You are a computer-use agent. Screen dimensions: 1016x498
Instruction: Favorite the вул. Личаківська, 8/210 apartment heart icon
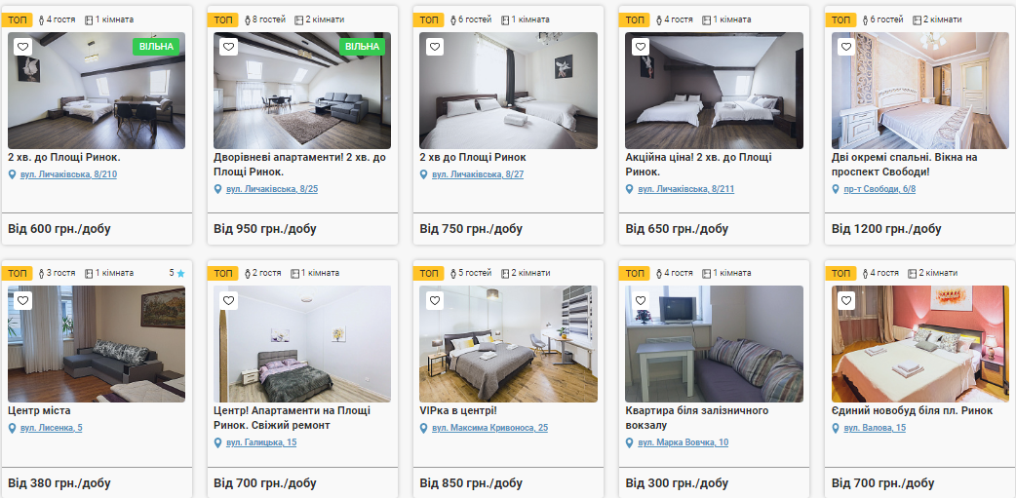tap(23, 47)
